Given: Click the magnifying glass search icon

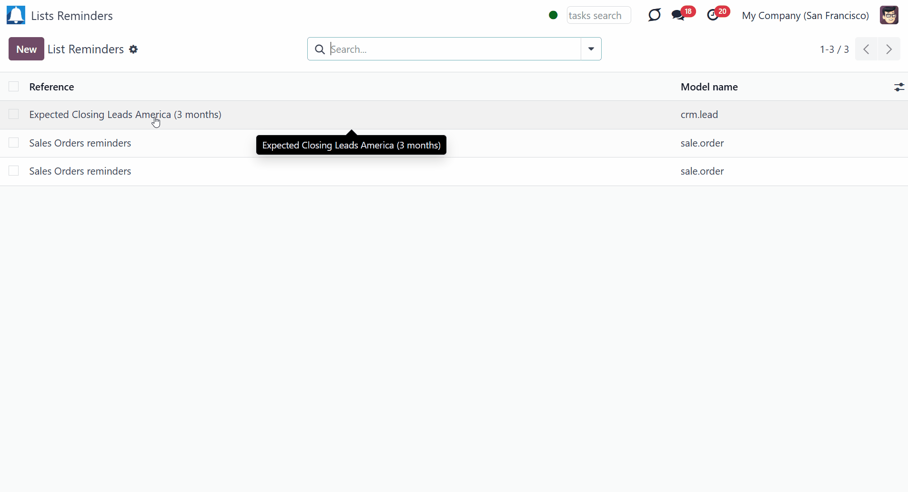Looking at the screenshot, I should click(320, 49).
